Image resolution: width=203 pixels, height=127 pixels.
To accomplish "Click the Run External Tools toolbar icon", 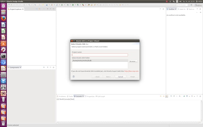I will pyautogui.click(x=83, y=5).
